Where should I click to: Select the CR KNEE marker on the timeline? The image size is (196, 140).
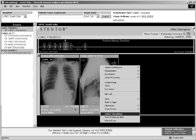click(x=55, y=46)
